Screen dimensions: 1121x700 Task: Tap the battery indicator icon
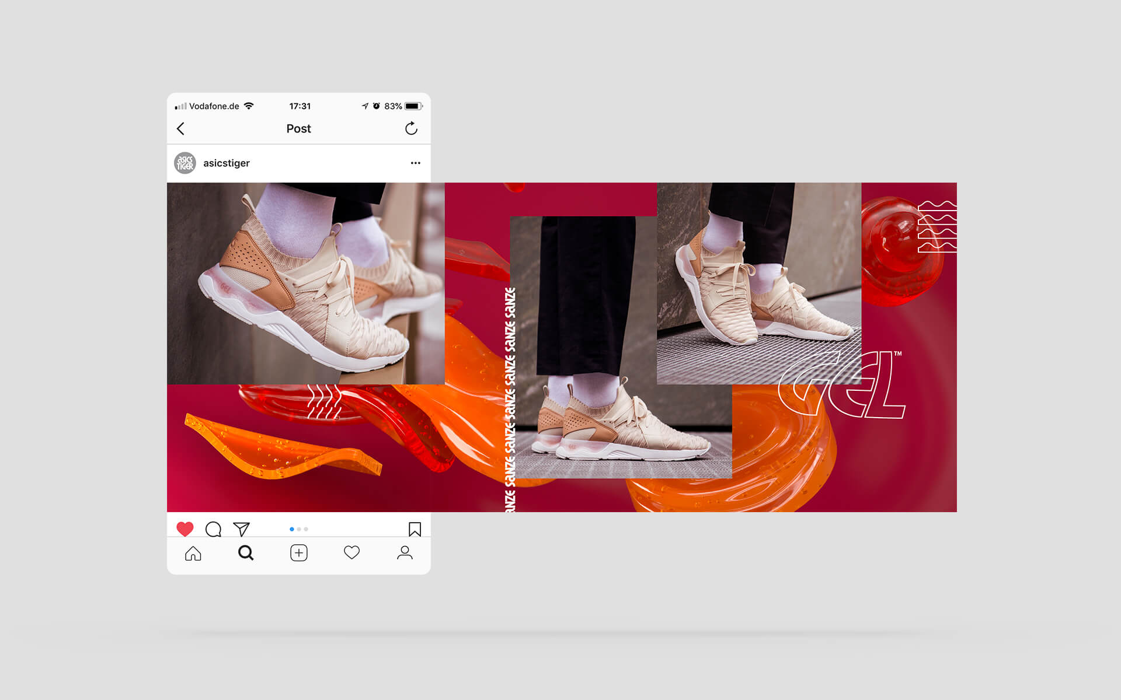tap(413, 106)
